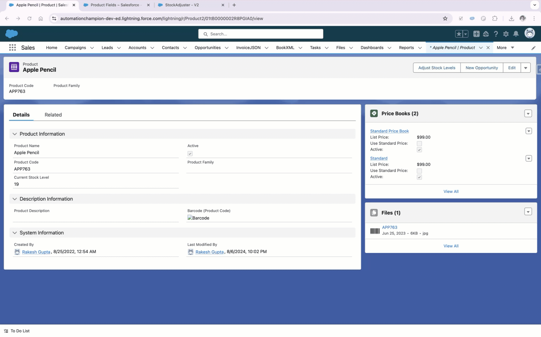Collapse the Product Information section
Screen dimensions: 541x337
pos(15,134)
